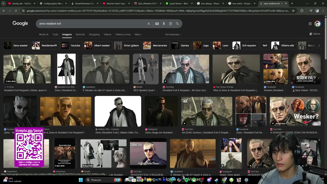Bookmark this page with the star icon

click(293, 11)
